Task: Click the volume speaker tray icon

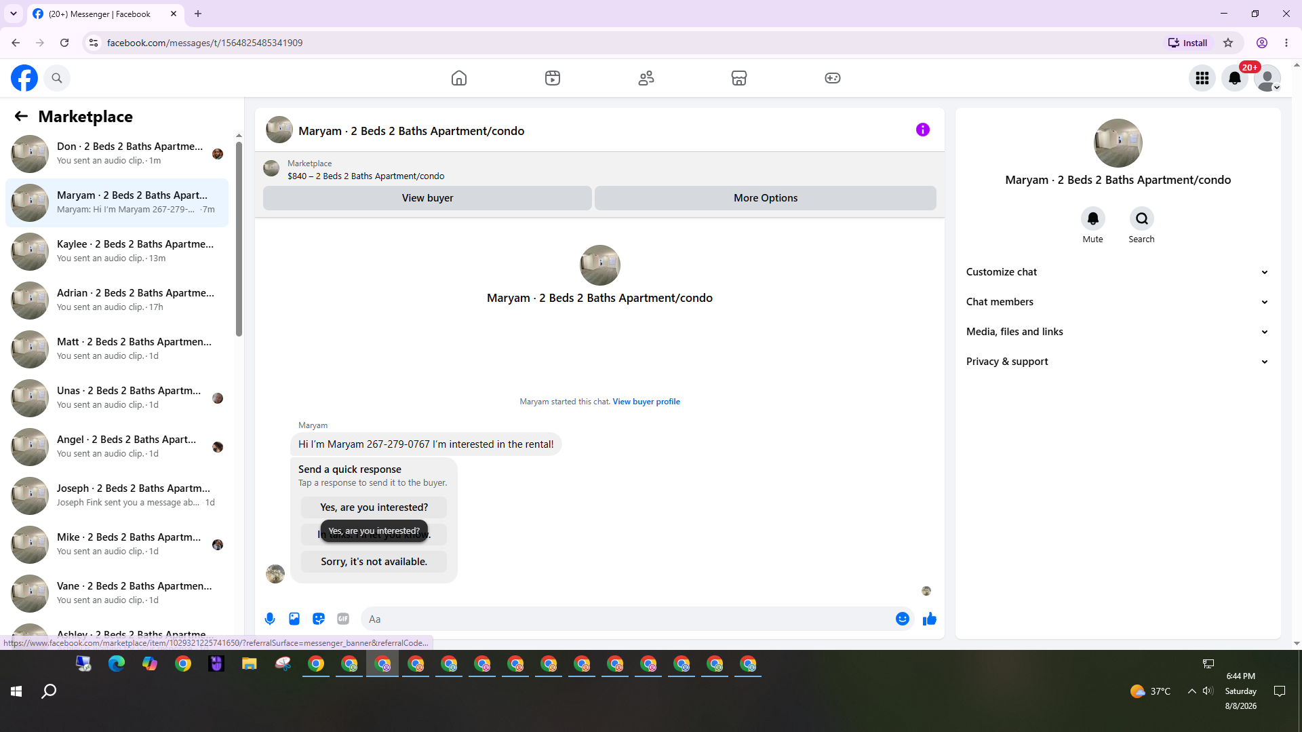Action: click(x=1208, y=691)
